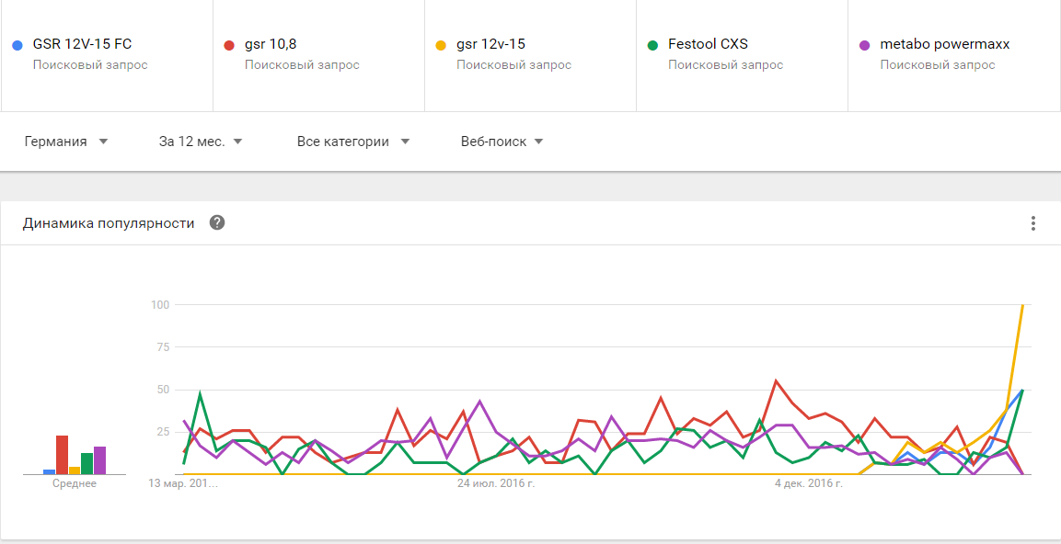
Task: Click the green dot for Festool CXS
Action: pos(653,45)
